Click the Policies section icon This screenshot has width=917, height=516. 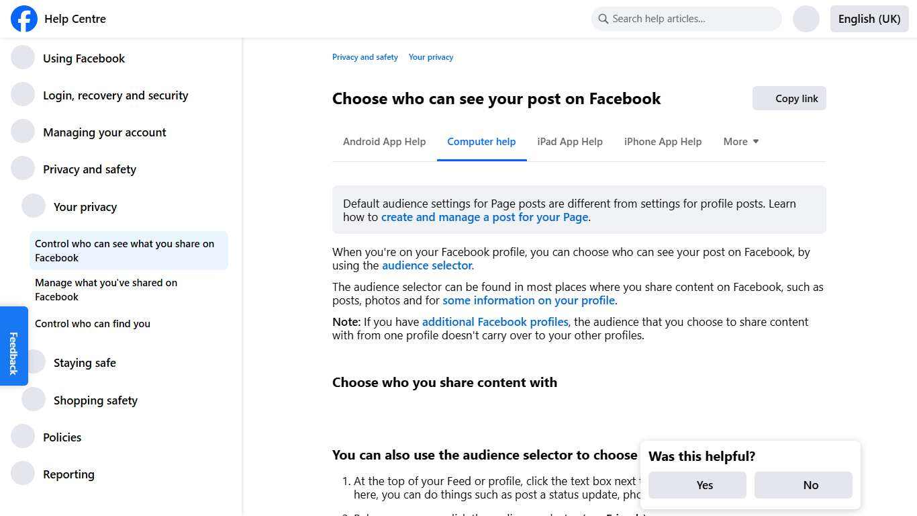23,436
